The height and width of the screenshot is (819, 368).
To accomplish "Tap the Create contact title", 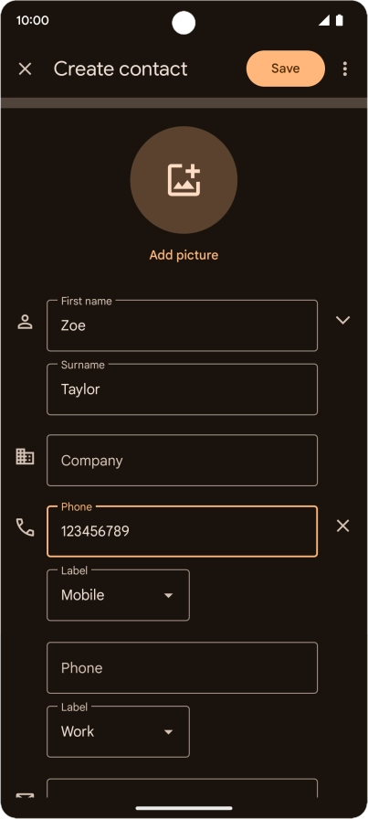I will pos(121,69).
